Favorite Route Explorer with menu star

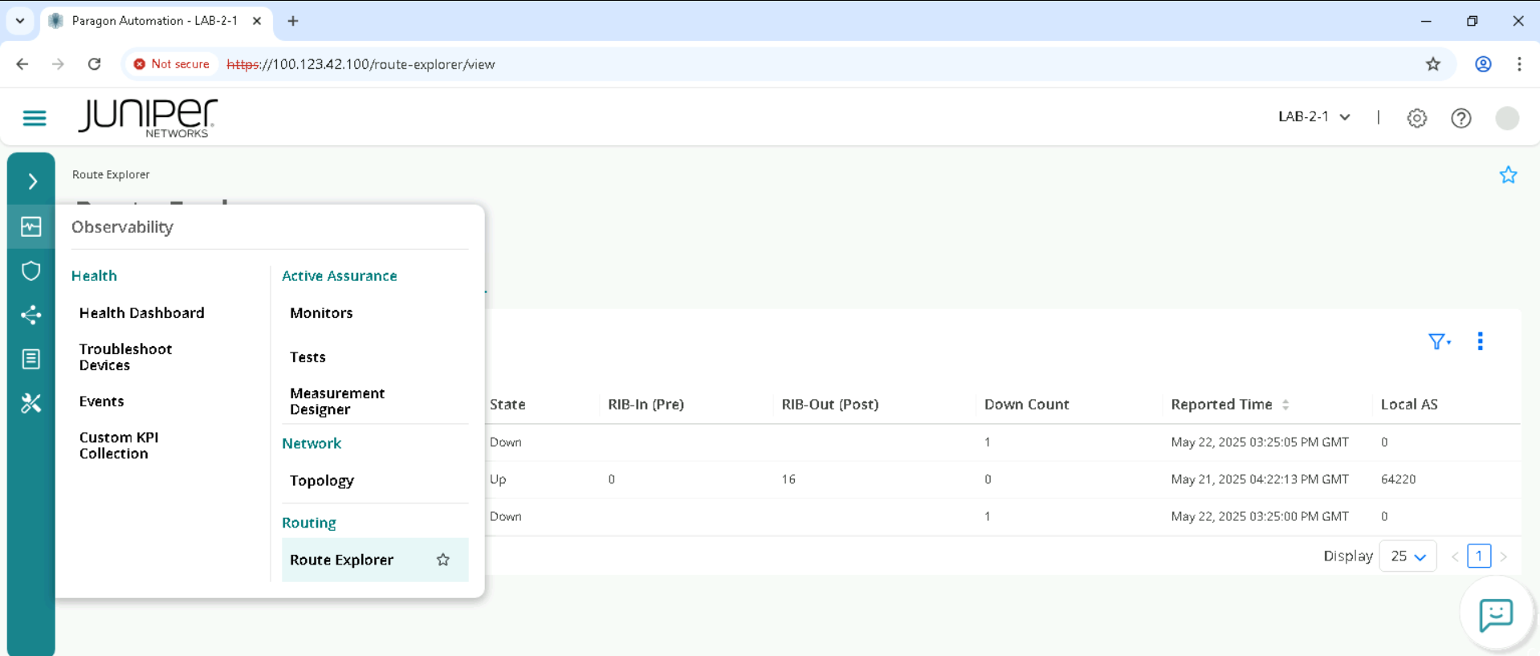(443, 560)
